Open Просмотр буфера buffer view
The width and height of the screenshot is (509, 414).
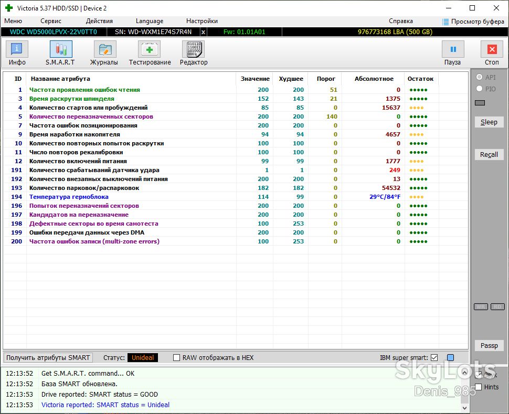pos(473,22)
